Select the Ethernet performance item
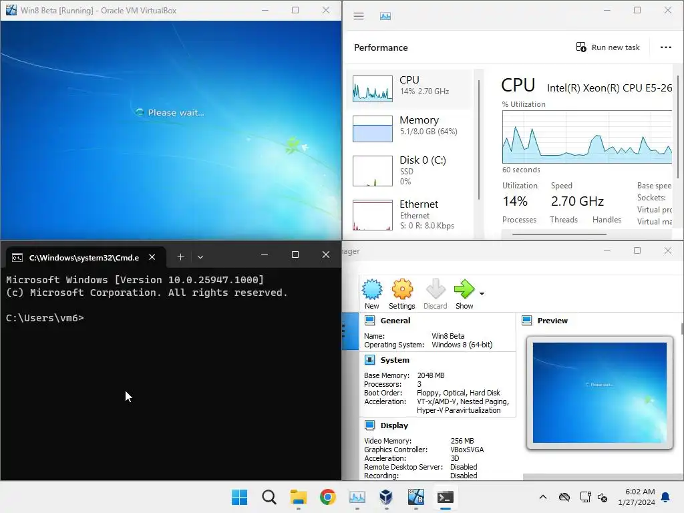This screenshot has width=684, height=513. click(x=410, y=215)
